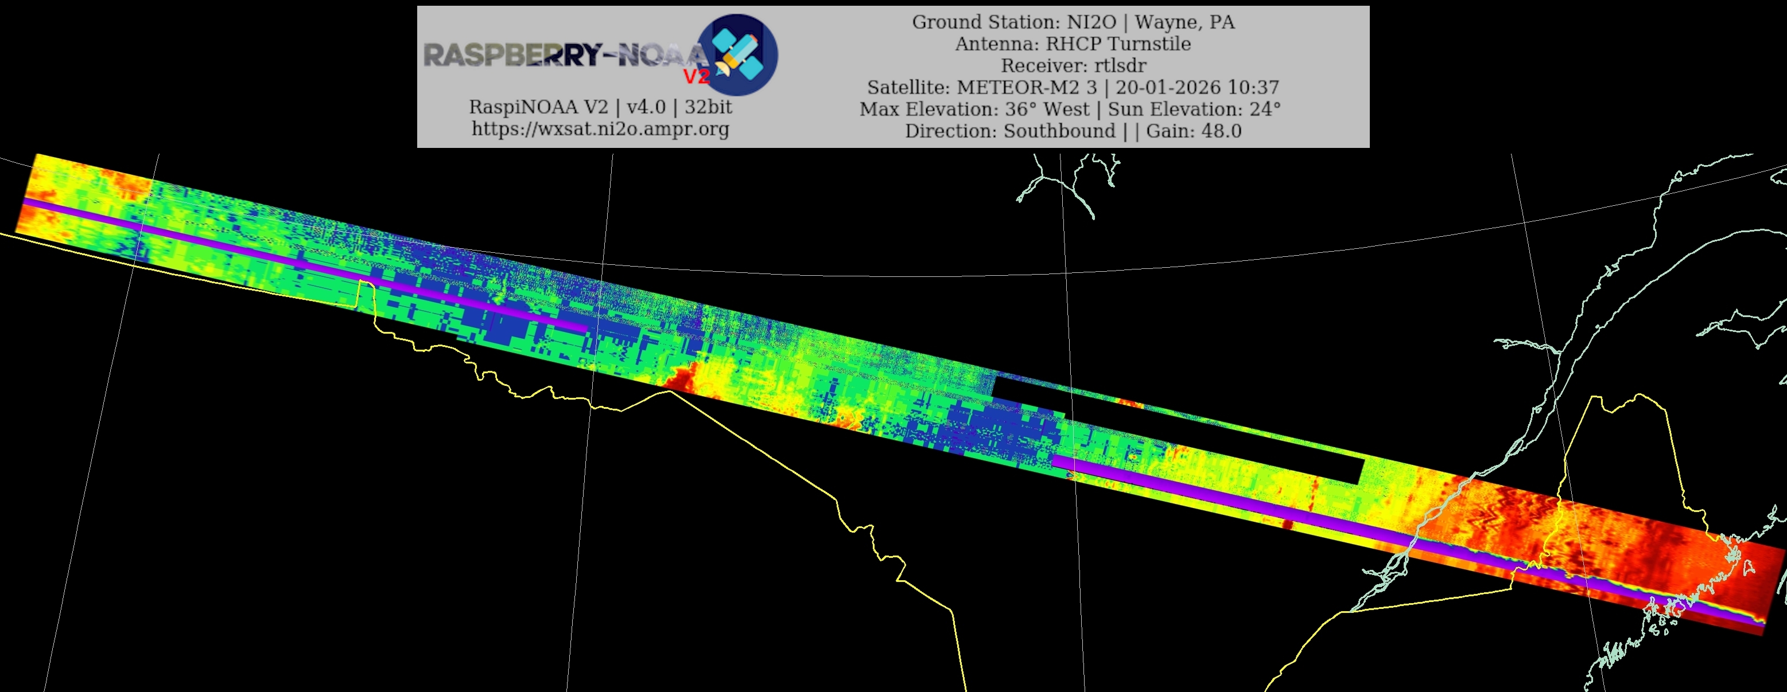Click the Sun Elevation 24° text
The image size is (1787, 692).
click(x=1194, y=110)
